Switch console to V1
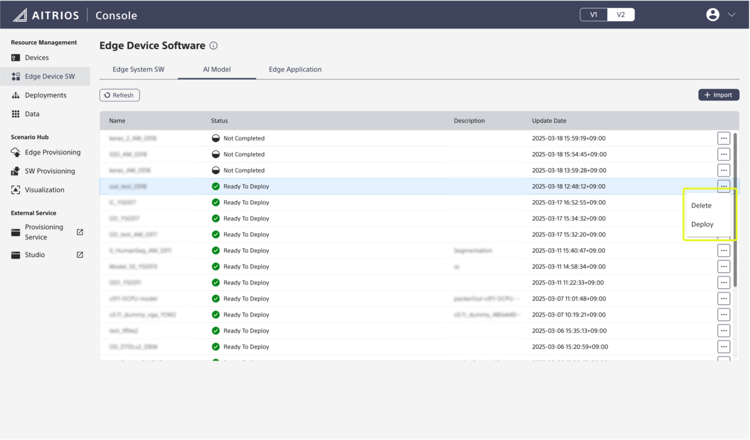The width and height of the screenshot is (750, 440). tap(594, 15)
